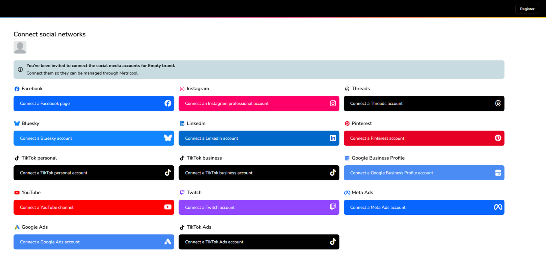Image resolution: width=546 pixels, height=256 pixels.
Task: Click the small Instagram icon beside the Instagram heading
Action: click(182, 89)
